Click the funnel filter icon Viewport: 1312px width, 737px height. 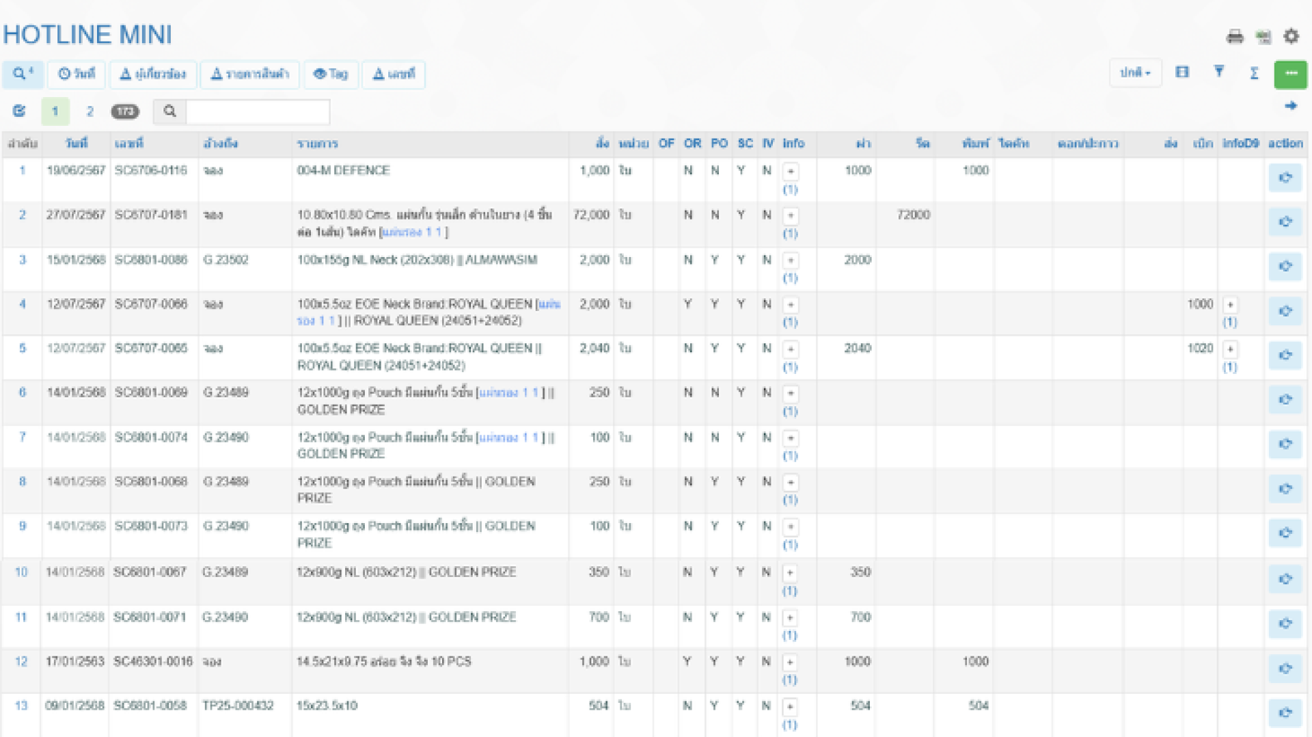pos(1218,72)
